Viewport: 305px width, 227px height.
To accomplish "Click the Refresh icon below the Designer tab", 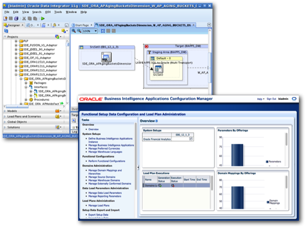I will click(x=6, y=31).
